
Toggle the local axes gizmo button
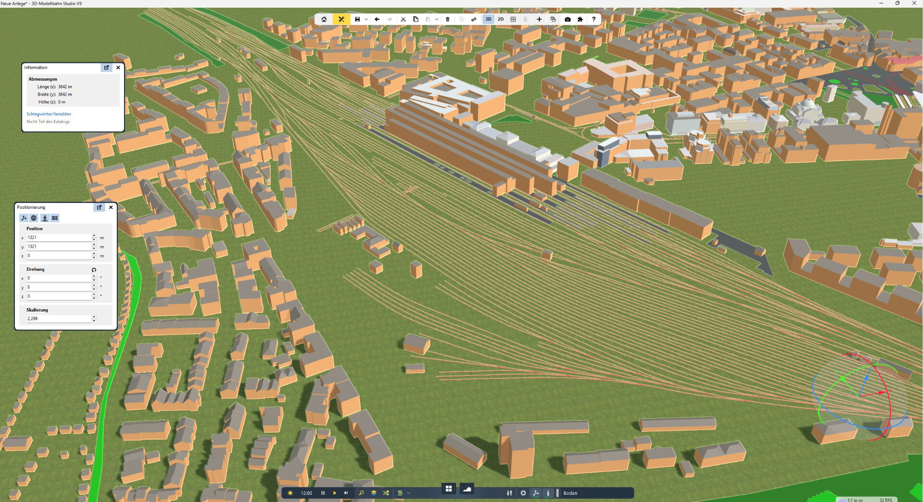(24, 218)
